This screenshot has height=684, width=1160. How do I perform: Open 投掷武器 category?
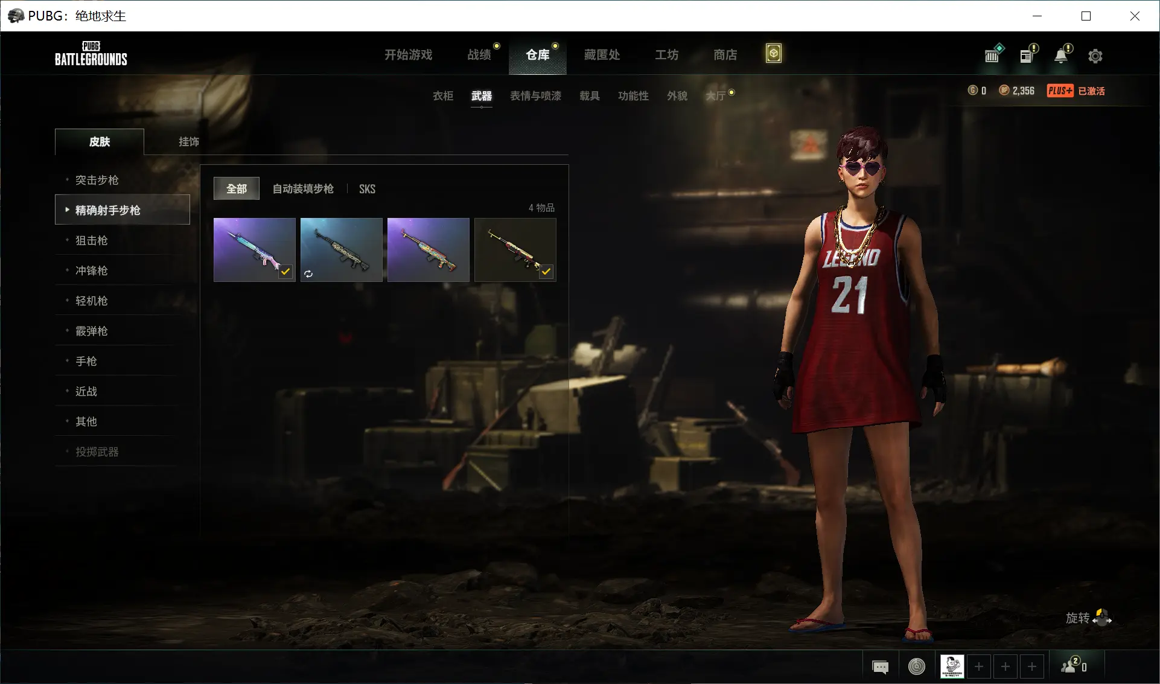[122, 452]
